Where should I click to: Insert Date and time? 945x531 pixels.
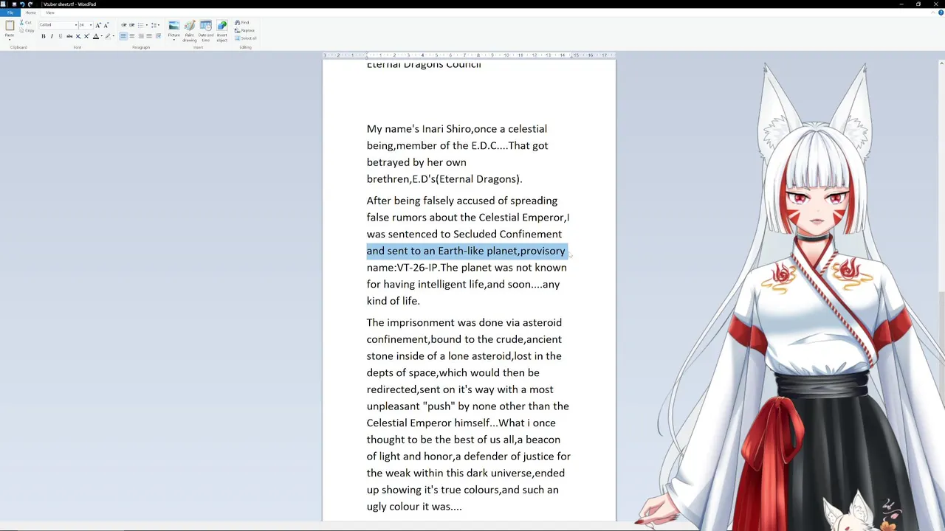pos(206,30)
